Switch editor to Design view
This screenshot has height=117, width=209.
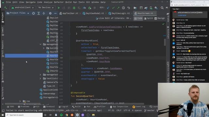160,18
